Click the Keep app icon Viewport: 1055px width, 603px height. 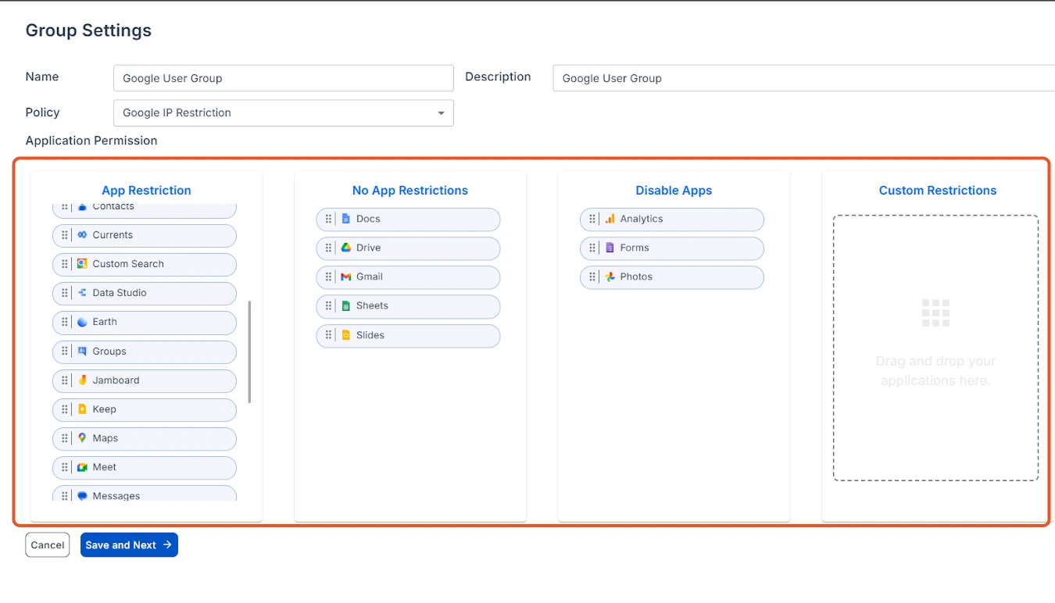(82, 409)
